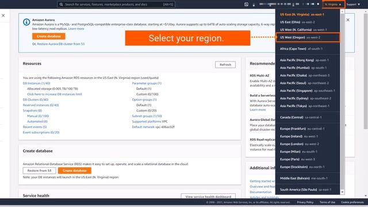Viewport: 368px width, 207px height.
Task: Select Asia Pacific (Singapore) region
Action: pyautogui.click(x=307, y=91)
